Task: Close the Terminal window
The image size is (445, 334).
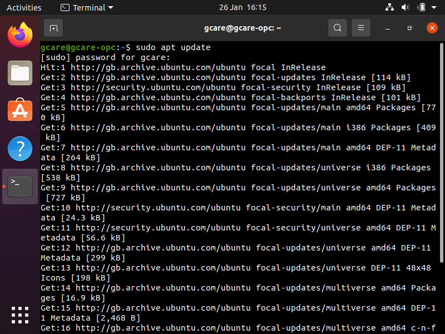Action: (432, 28)
